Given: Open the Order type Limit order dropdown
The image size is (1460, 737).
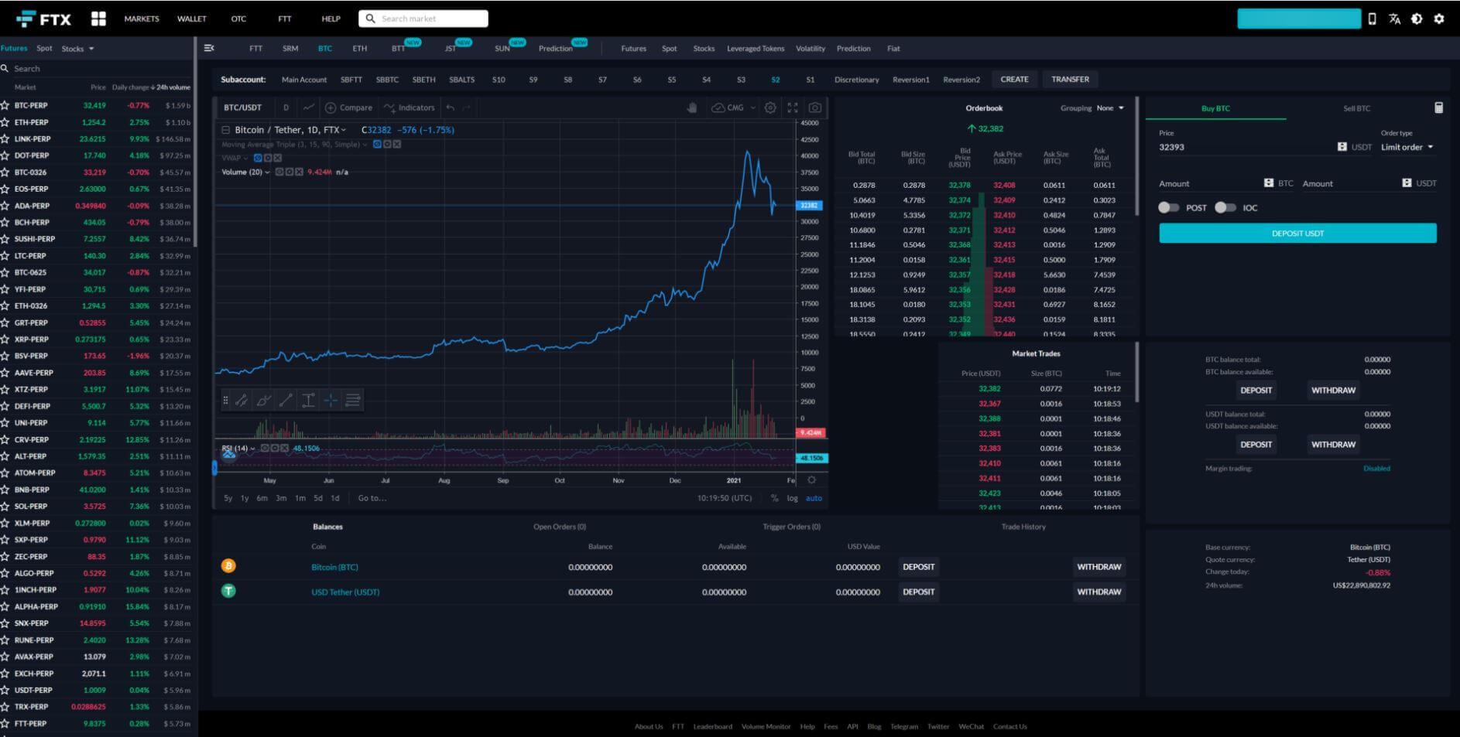Looking at the screenshot, I should 1407,147.
